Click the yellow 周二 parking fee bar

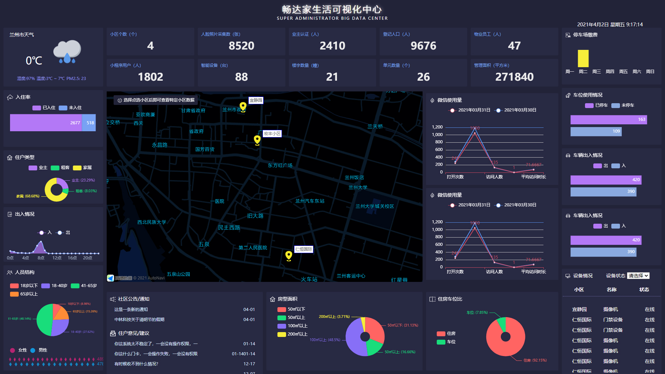583,59
